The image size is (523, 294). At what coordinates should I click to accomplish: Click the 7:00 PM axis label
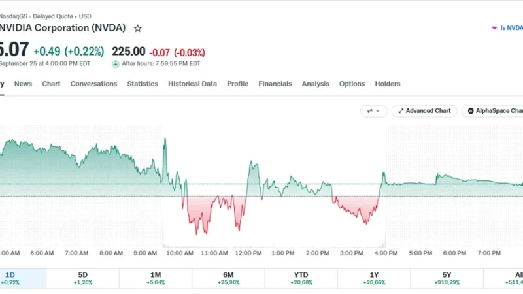489,253
